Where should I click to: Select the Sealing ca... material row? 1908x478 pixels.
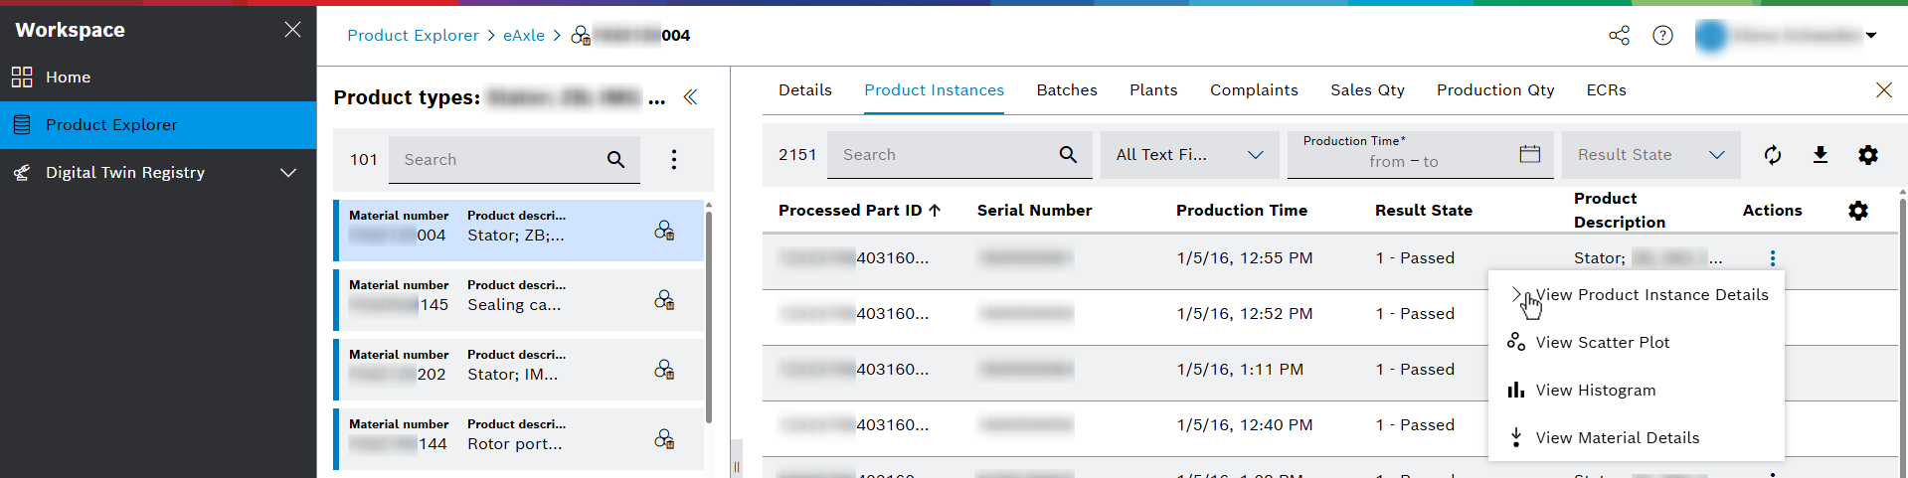click(518, 299)
